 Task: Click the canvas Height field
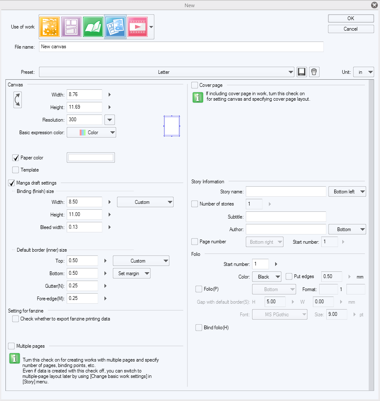(x=84, y=107)
